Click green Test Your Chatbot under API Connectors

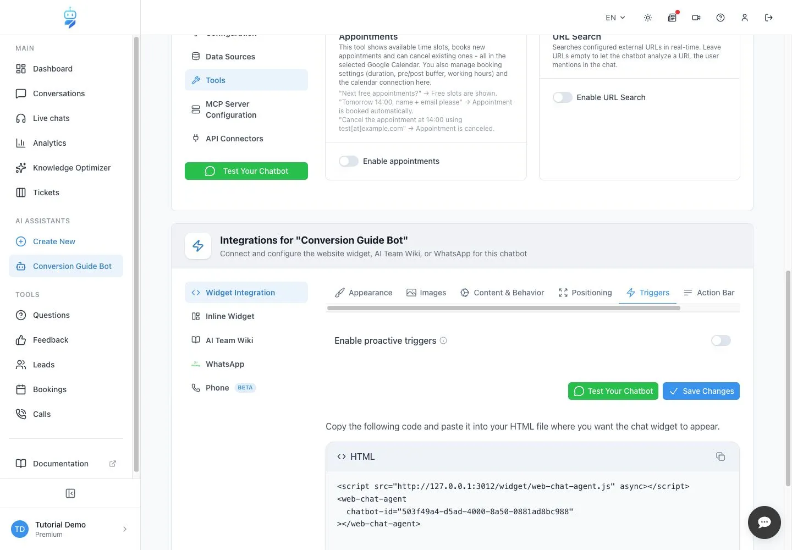click(246, 171)
